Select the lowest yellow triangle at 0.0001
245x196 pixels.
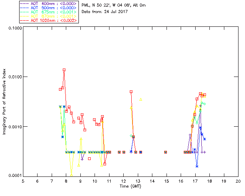click(72, 175)
